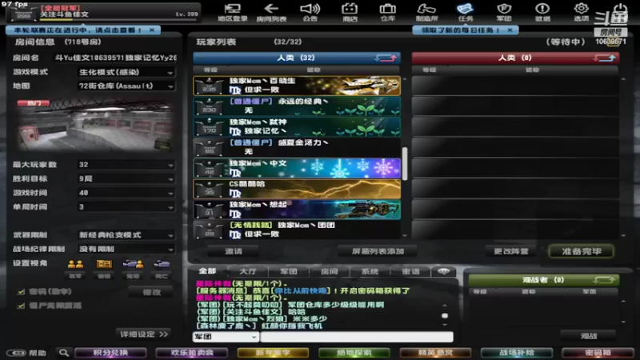This screenshot has height=360, width=640.
Task: Open the 战场纪律限制 dropdown
Action: [x=126, y=249]
